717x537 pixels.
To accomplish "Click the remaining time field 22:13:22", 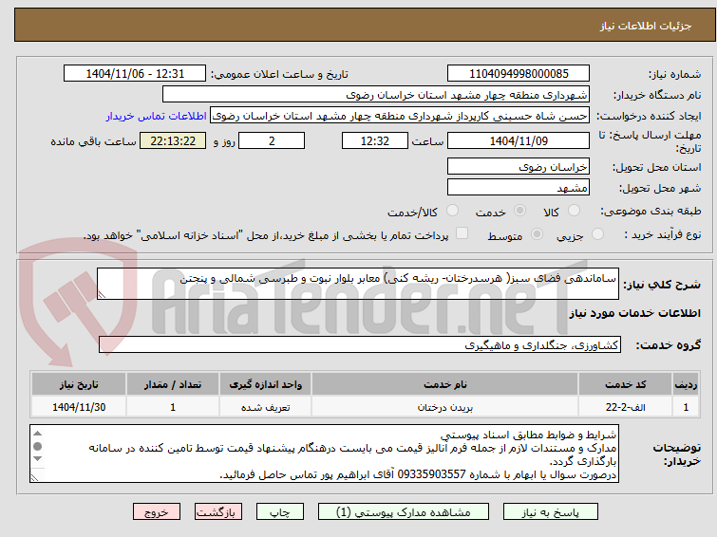I will click(173, 140).
